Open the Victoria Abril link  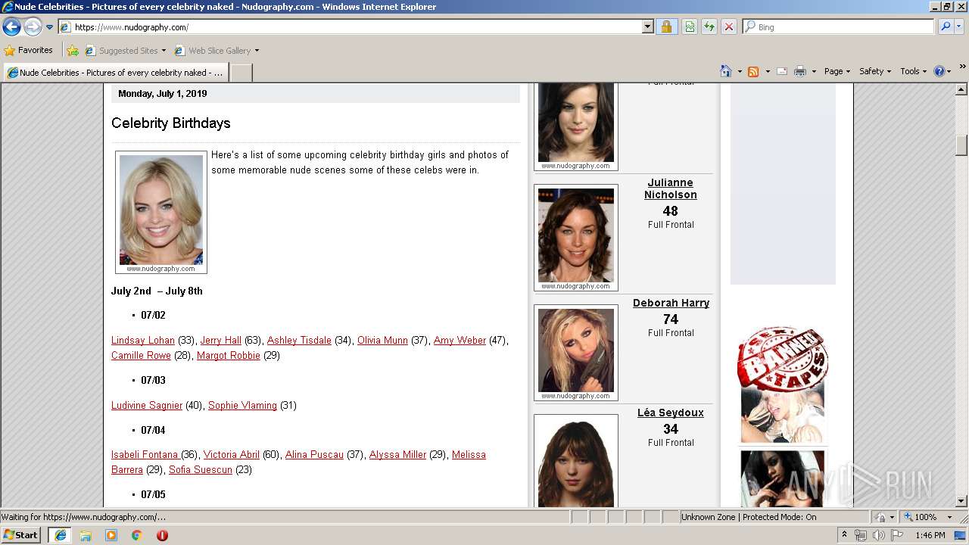pyautogui.click(x=232, y=455)
